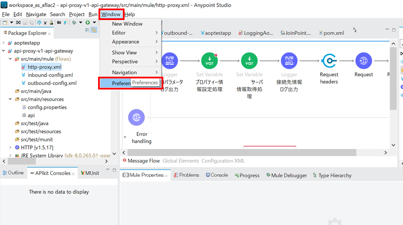Click the Error handling globe icon
The height and width of the screenshot is (225, 403).
[136, 118]
